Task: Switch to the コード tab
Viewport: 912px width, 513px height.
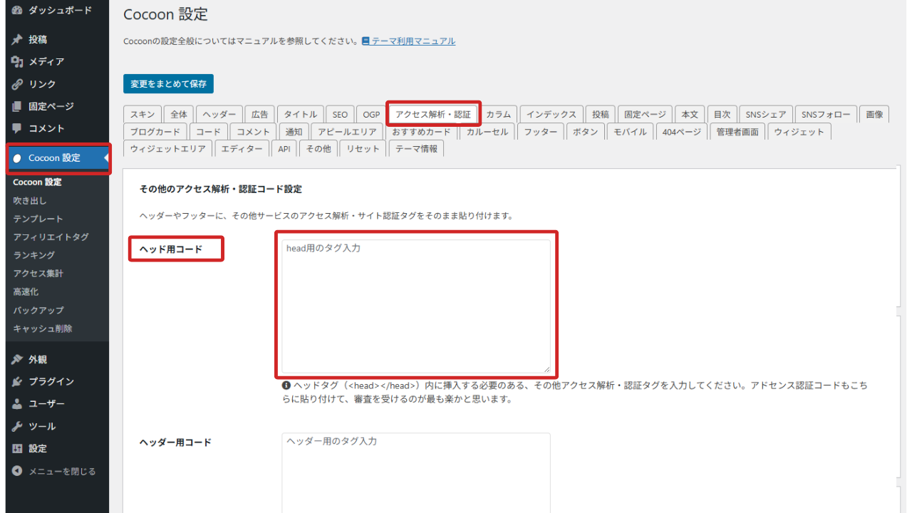Action: (x=209, y=132)
